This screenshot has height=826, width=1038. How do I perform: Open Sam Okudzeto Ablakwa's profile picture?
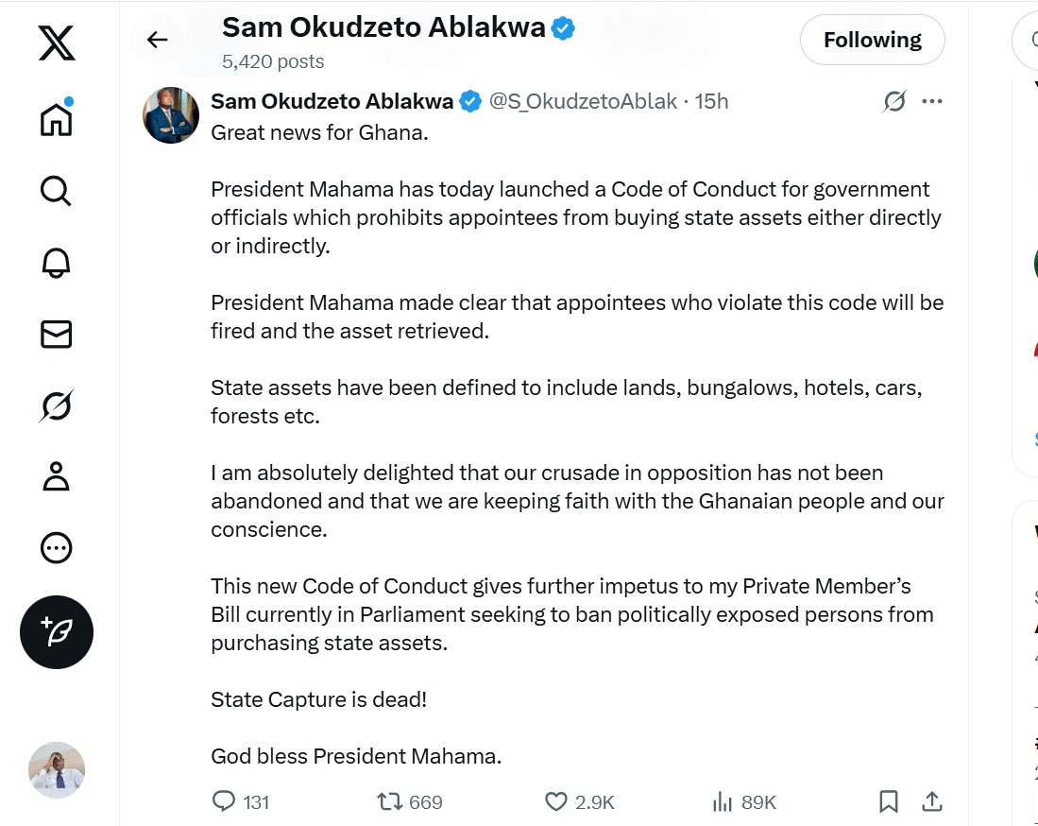[x=171, y=115]
